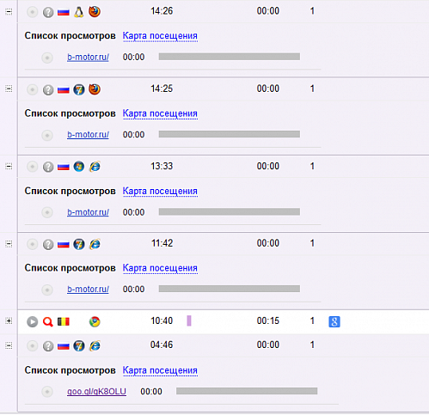The height and width of the screenshot is (415, 429).
Task: Click Firefox icon in the 14:25 visit row
Action: pyautogui.click(x=95, y=89)
